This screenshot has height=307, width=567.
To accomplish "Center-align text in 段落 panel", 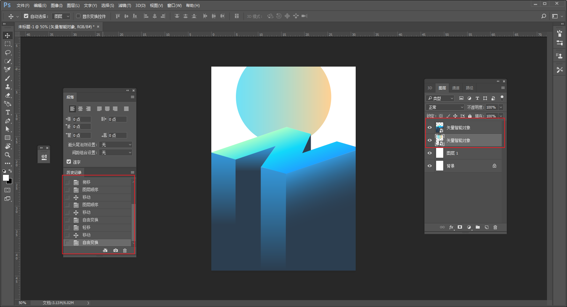I will tap(80, 109).
